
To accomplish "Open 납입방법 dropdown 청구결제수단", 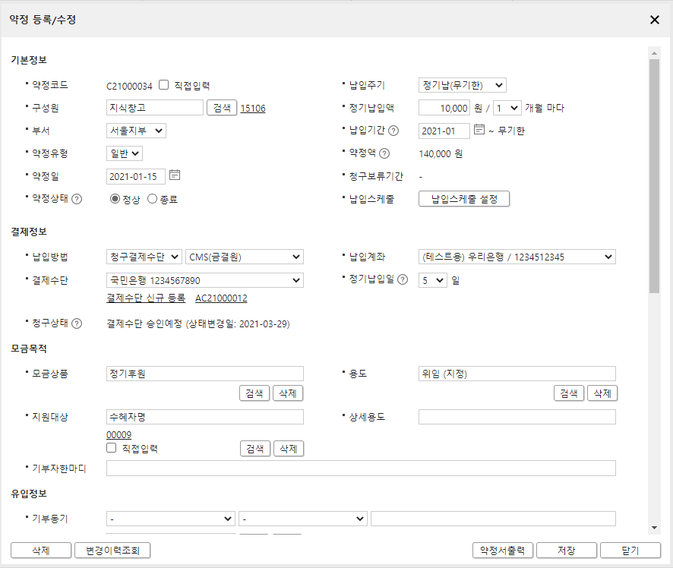I will [144, 257].
